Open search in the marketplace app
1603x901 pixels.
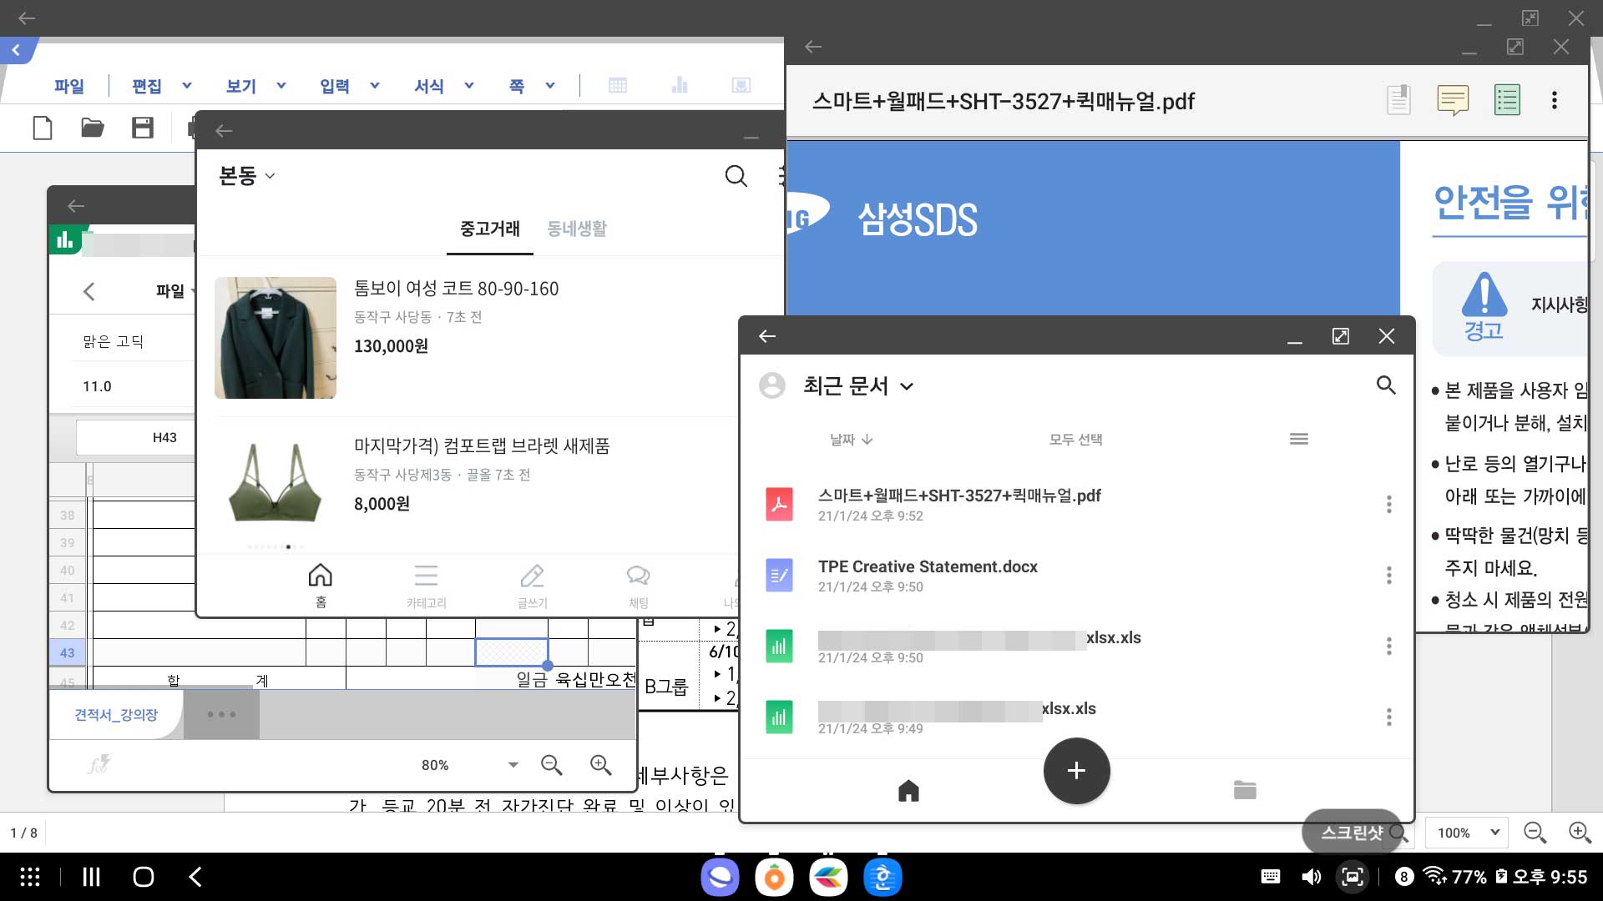[x=736, y=176]
